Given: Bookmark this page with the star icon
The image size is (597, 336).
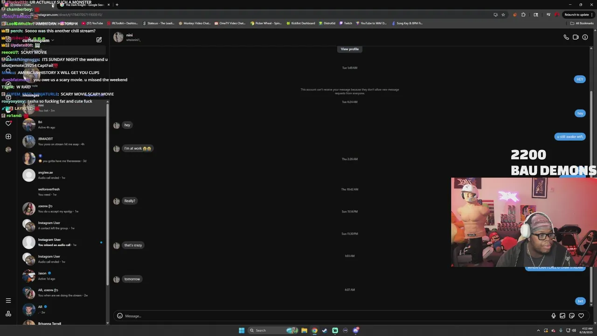Looking at the screenshot, I should coord(503,14).
